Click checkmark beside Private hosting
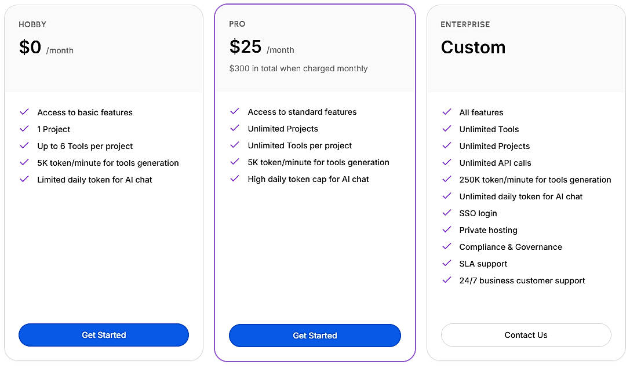 [446, 229]
